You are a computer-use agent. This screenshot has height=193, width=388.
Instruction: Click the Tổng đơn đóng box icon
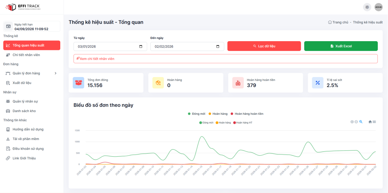click(78, 83)
